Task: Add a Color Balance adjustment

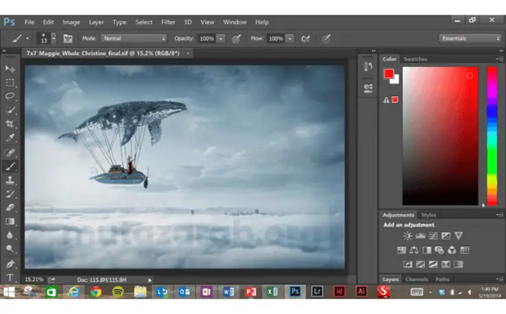Action: (414, 250)
